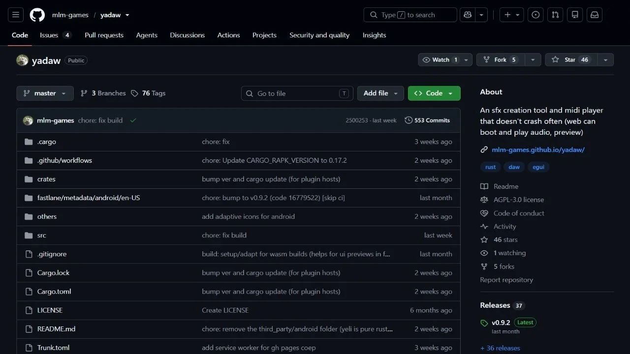Image resolution: width=630 pixels, height=354 pixels.
Task: Open the repositories icon in the header
Action: [x=575, y=15]
